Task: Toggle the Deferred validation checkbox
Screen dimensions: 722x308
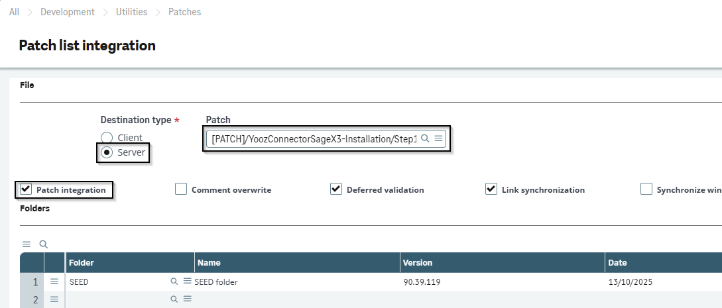Action: (x=336, y=189)
